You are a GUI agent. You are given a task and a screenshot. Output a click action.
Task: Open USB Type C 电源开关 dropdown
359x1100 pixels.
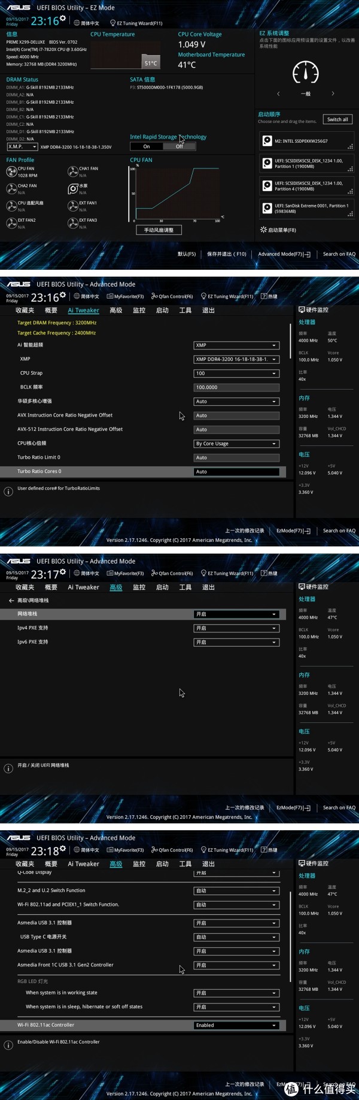(x=236, y=937)
